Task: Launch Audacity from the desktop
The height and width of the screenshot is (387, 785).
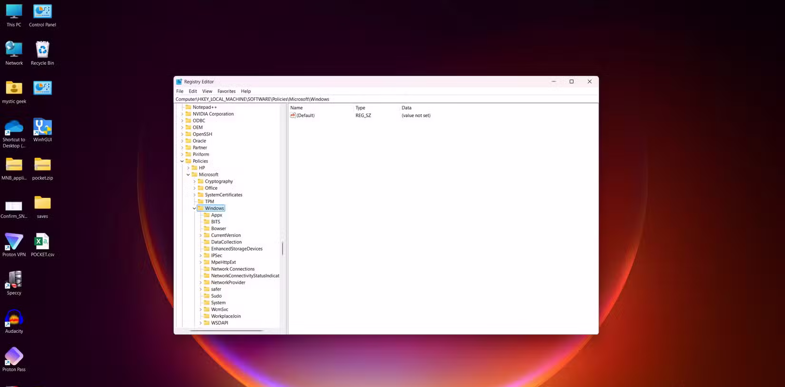Action: [14, 321]
